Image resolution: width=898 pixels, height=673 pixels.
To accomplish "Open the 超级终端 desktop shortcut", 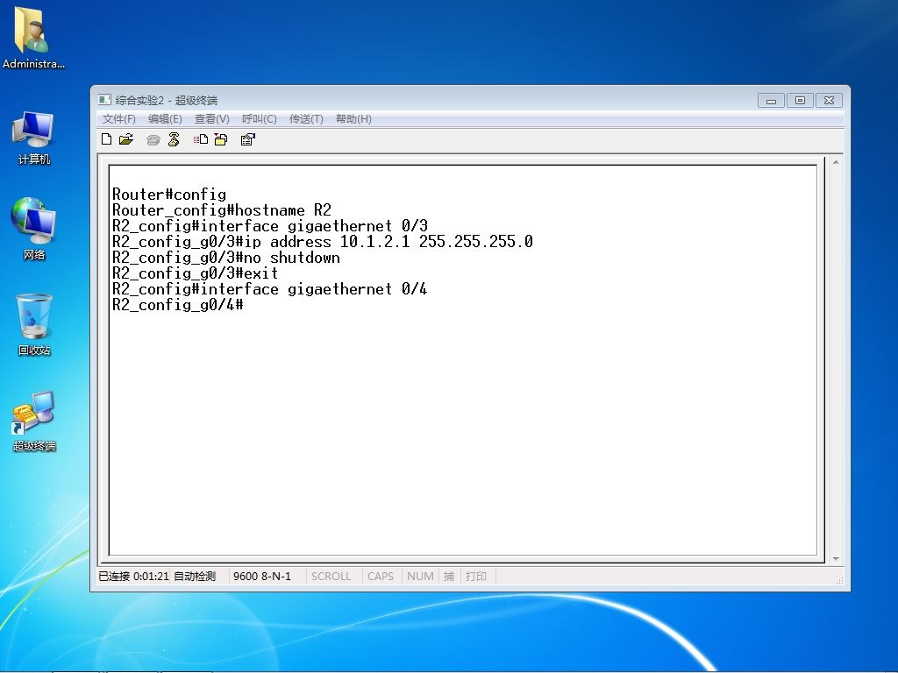I will click(34, 422).
